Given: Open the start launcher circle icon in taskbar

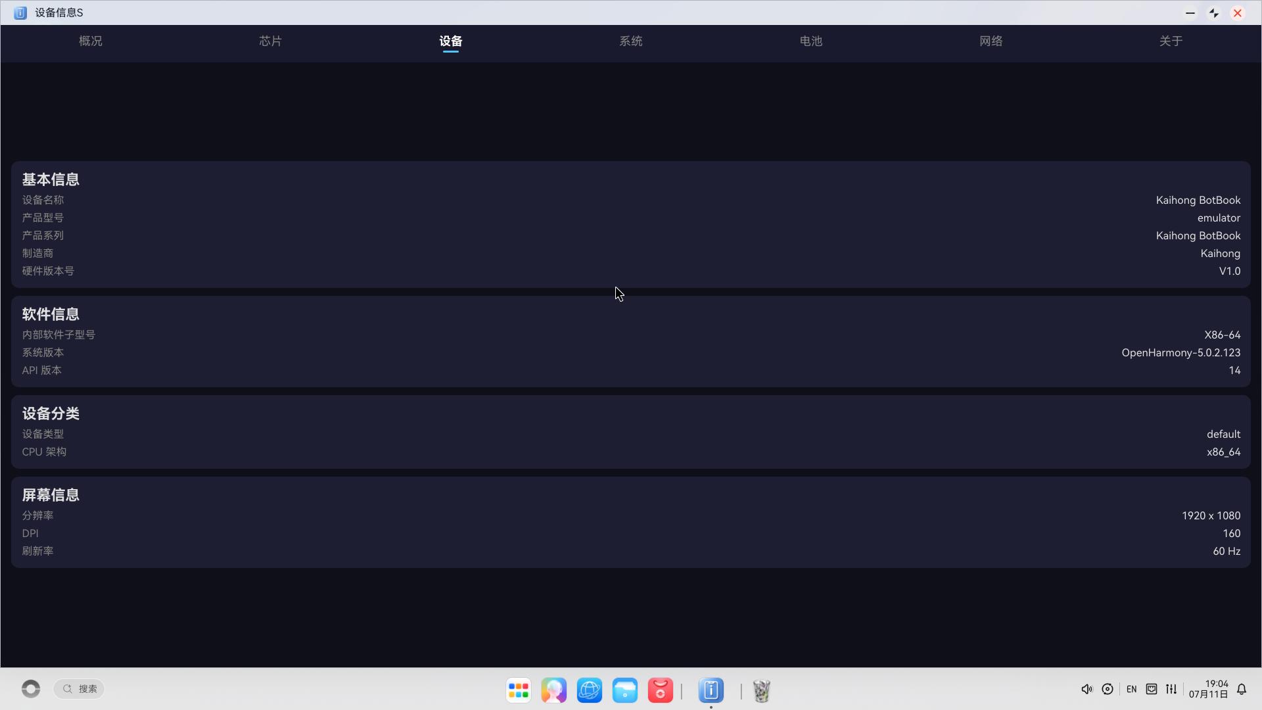Looking at the screenshot, I should (x=31, y=688).
